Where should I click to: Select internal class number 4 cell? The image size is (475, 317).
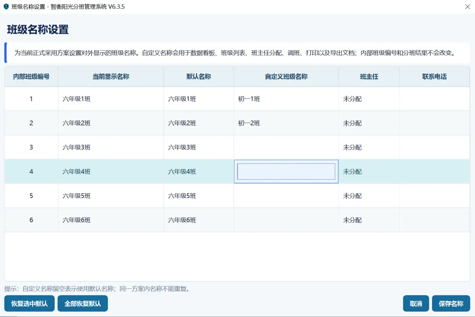31,172
